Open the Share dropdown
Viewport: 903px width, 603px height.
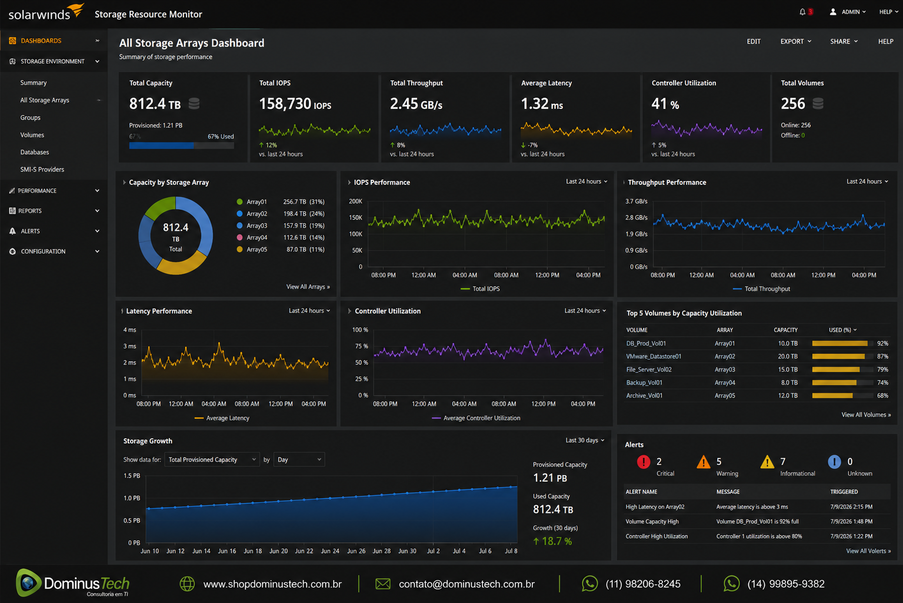coord(844,41)
